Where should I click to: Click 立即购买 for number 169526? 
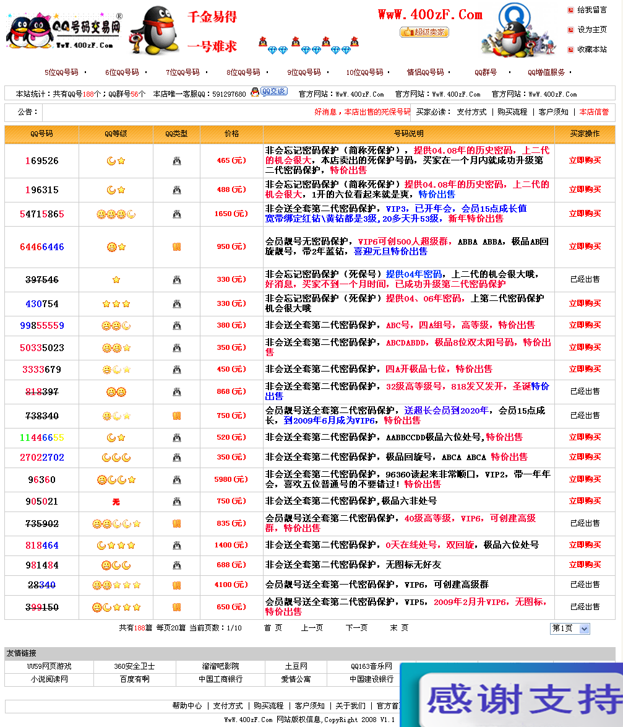pyautogui.click(x=585, y=160)
